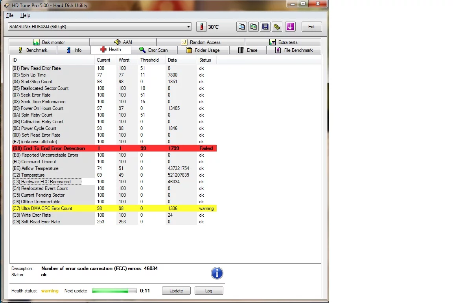Select the (C8) Write Error Rate row
453x303 pixels.
114,215
